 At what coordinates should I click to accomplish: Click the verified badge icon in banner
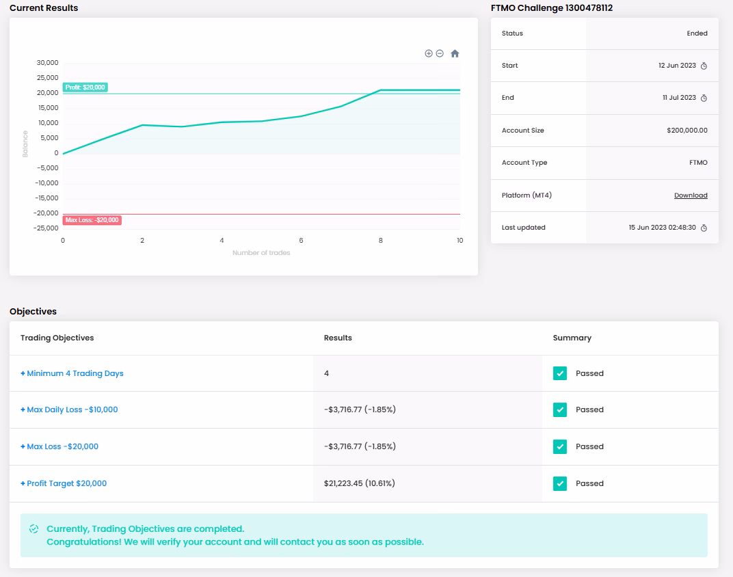tap(34, 529)
